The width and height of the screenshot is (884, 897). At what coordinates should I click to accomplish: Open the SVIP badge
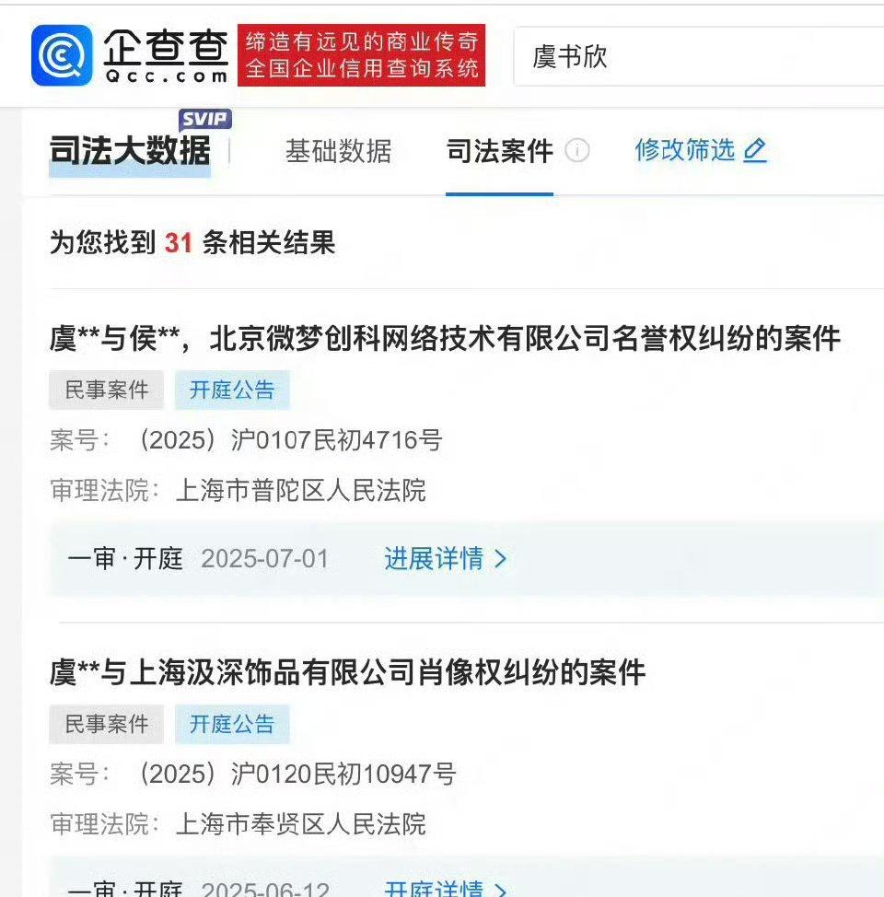click(204, 120)
